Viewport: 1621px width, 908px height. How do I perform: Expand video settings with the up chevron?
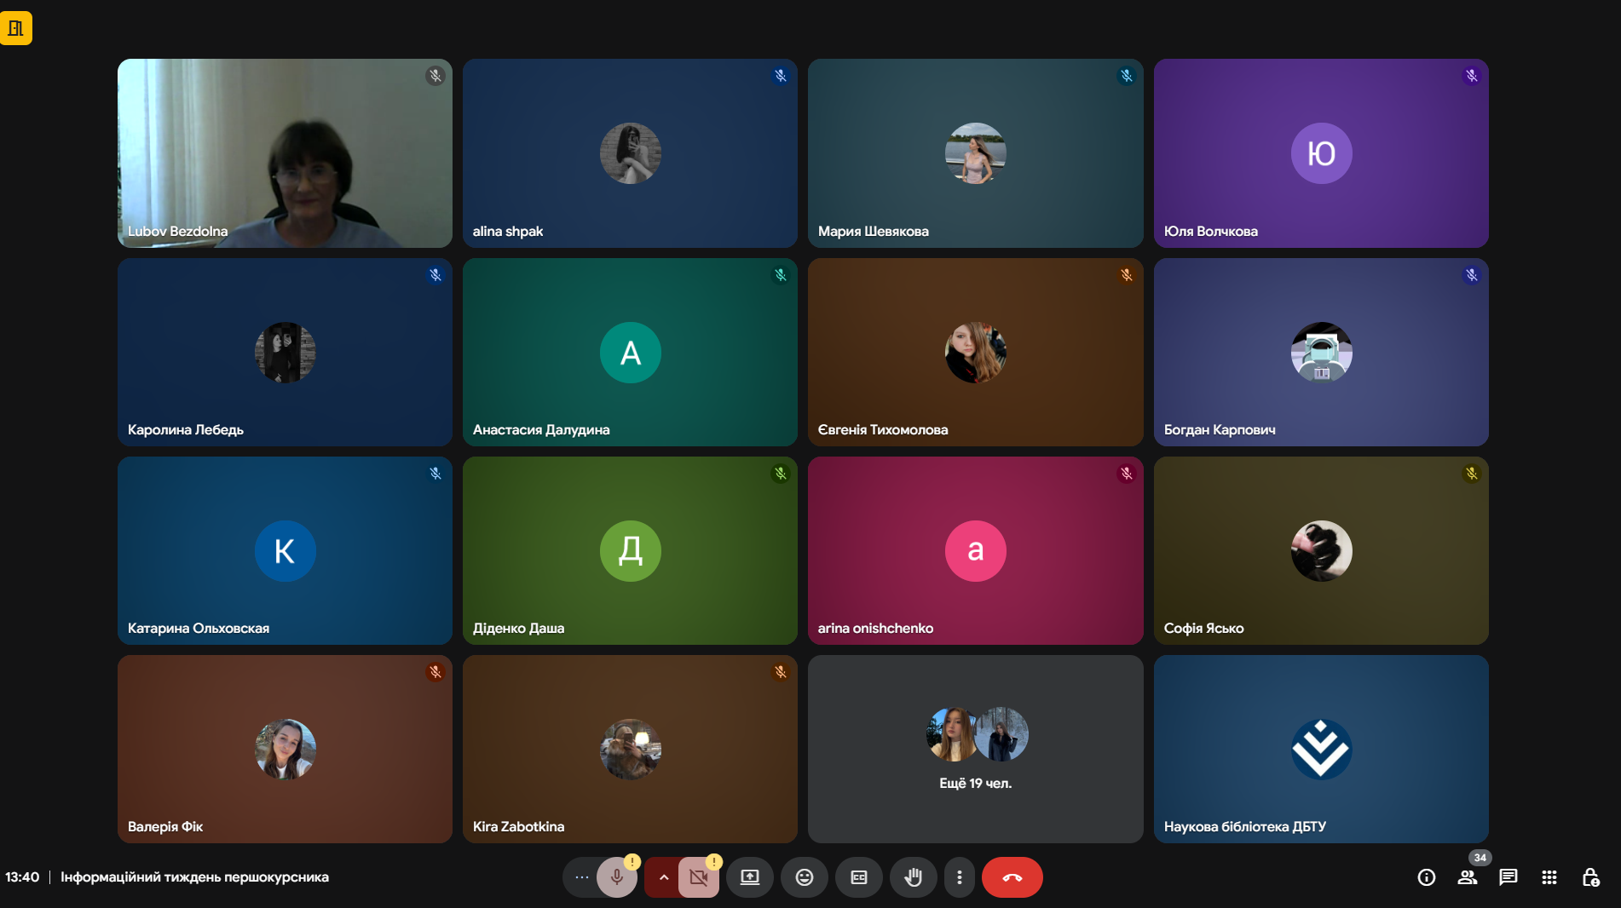pyautogui.click(x=663, y=877)
